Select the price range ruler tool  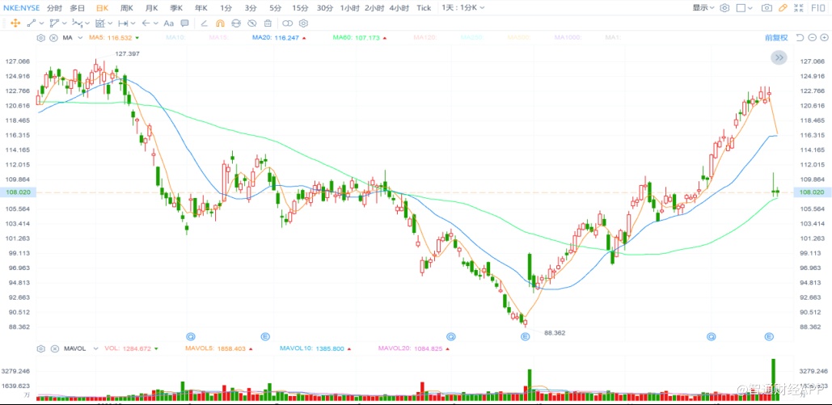pos(123,23)
